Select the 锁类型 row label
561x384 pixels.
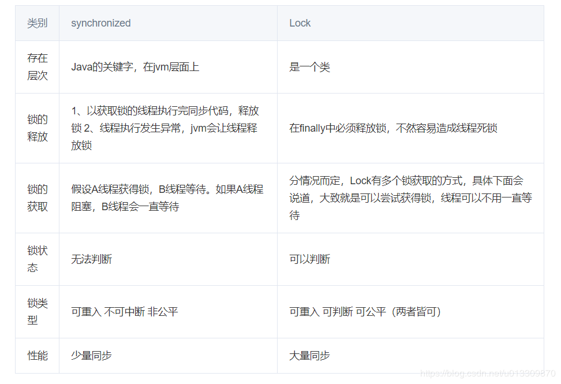coord(37,312)
